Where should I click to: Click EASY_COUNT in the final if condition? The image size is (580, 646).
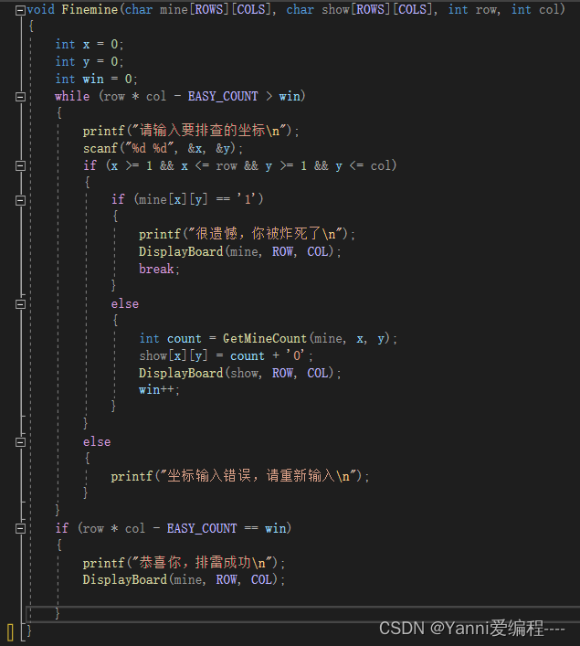click(x=202, y=528)
